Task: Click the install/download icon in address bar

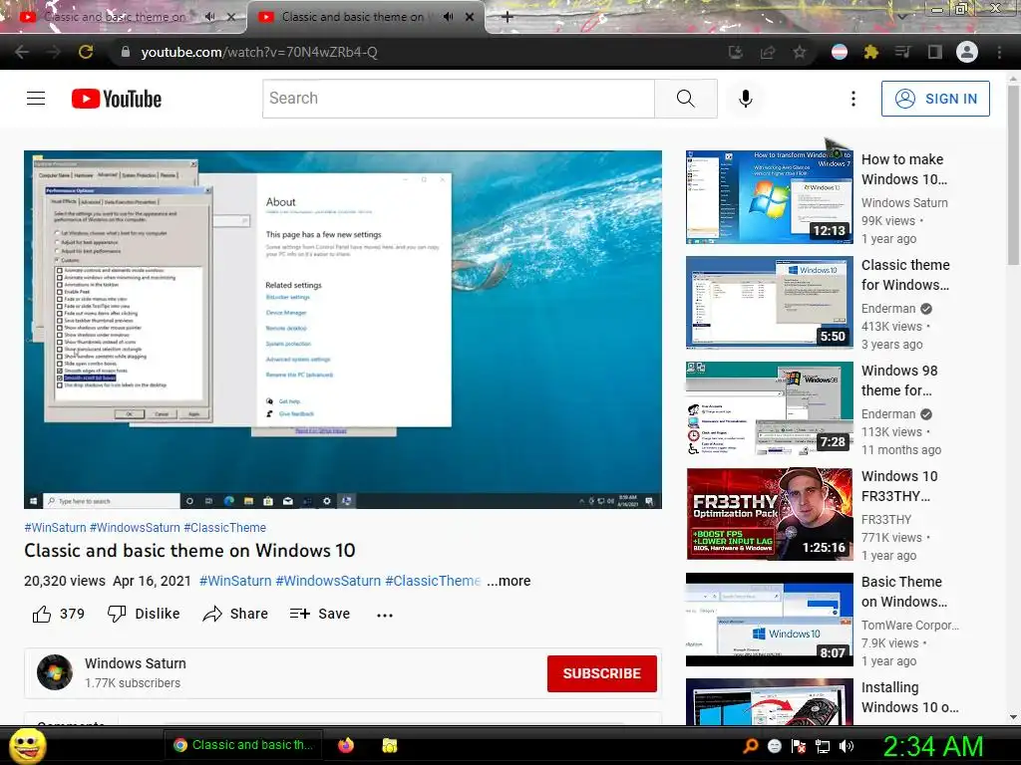Action: pyautogui.click(x=735, y=52)
